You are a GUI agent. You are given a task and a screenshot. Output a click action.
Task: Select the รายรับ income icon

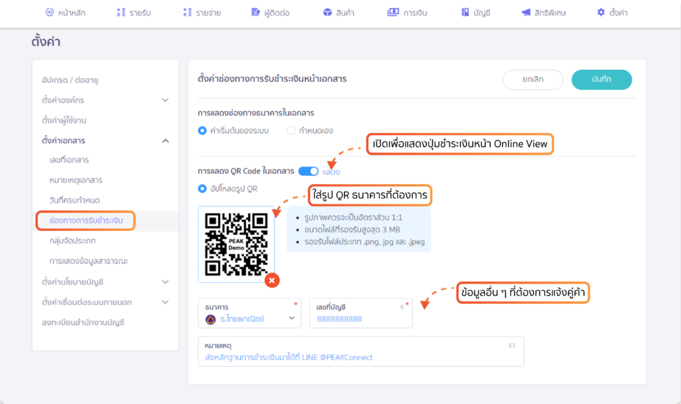coord(121,11)
